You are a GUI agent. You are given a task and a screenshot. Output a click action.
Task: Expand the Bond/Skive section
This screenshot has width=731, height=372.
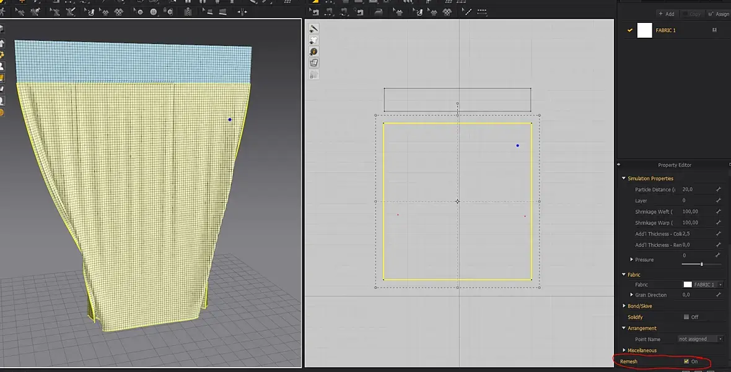(x=624, y=306)
